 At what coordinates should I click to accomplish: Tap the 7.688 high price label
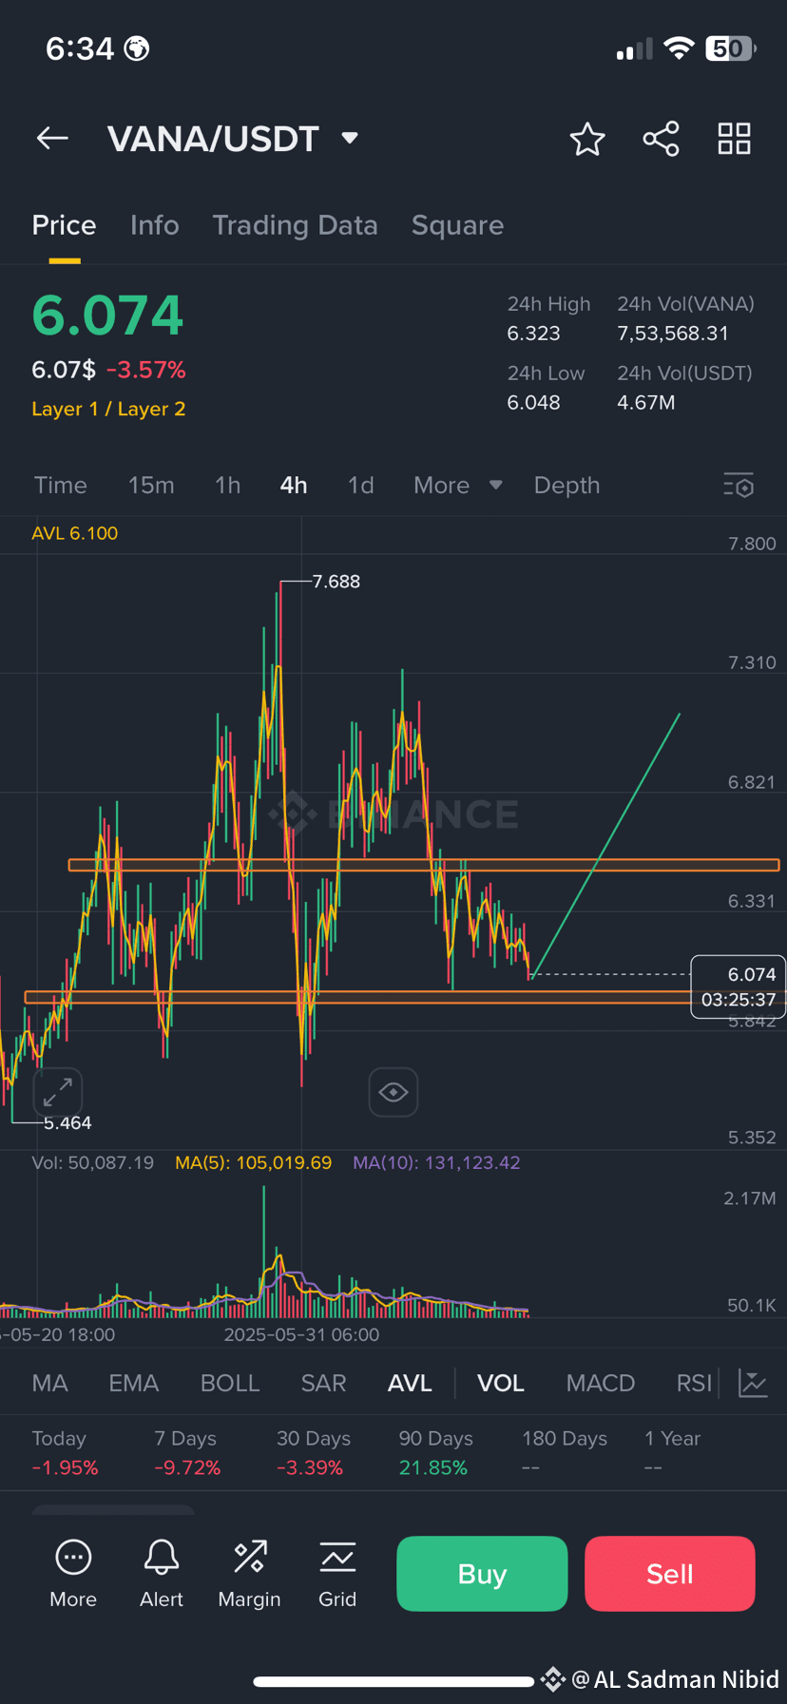point(336,582)
